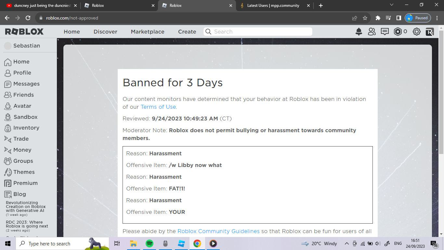The height and width of the screenshot is (250, 444).
Task: Reload the page
Action: (28, 18)
